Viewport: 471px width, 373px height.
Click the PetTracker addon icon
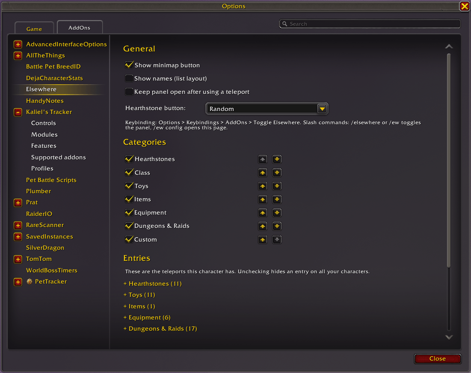(30, 281)
